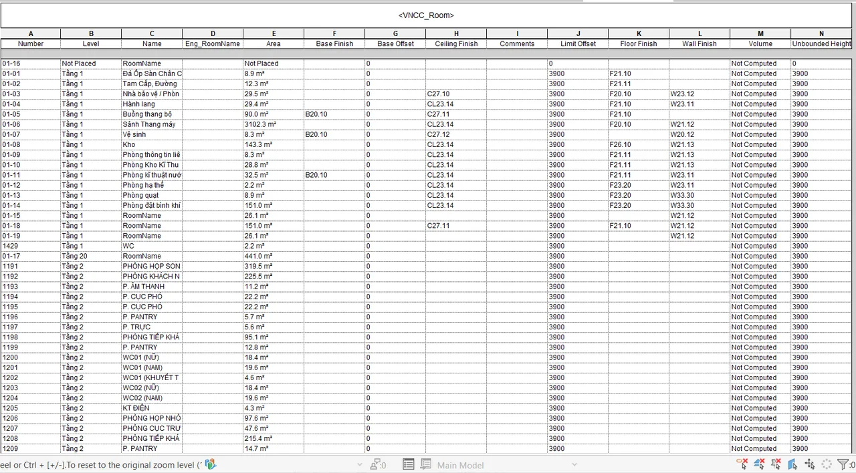Select column letter H header
This screenshot has width=856, height=473.
tap(456, 33)
